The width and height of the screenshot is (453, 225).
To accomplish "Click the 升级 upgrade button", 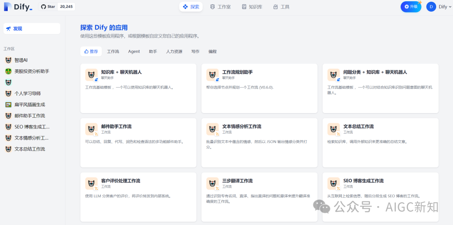I will [411, 7].
